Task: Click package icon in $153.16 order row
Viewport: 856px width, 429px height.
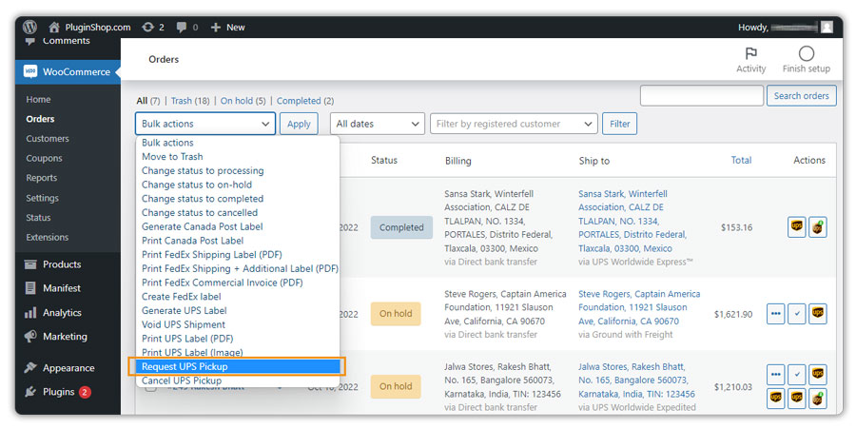Action: tap(817, 227)
